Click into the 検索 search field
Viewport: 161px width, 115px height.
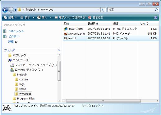click(131, 10)
